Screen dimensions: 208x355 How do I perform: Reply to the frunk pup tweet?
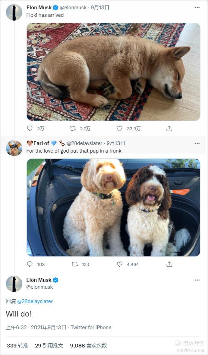tap(30, 264)
